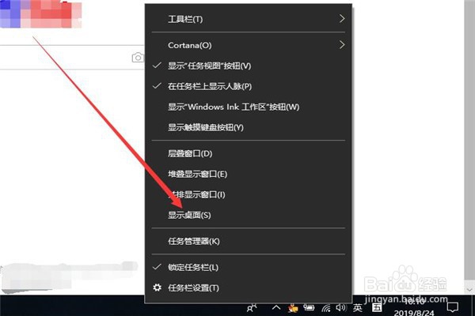Toggle 显示"任务视图"按钮(V) option
The height and width of the screenshot is (316, 475).
click(x=248, y=66)
